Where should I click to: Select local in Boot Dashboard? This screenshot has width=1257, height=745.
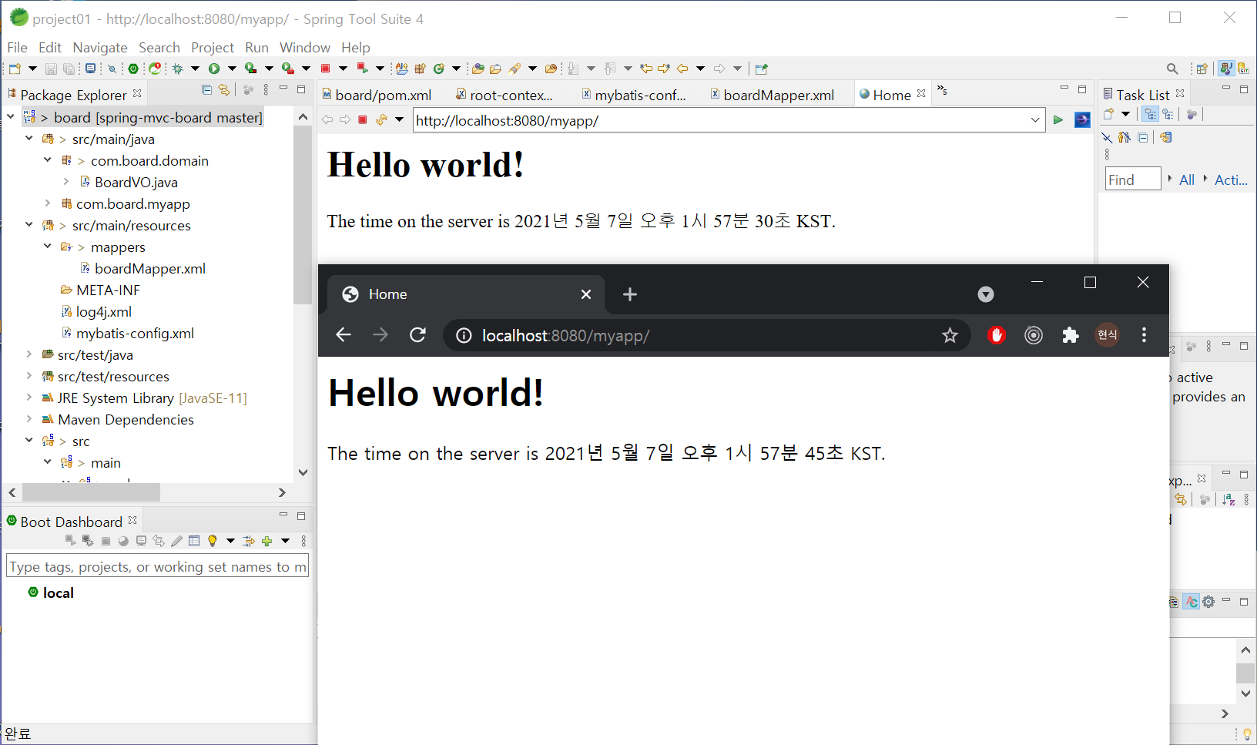pyautogui.click(x=59, y=592)
